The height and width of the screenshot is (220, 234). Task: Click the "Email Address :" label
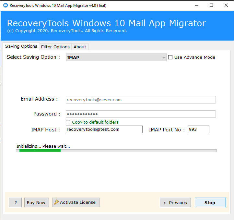(x=39, y=99)
